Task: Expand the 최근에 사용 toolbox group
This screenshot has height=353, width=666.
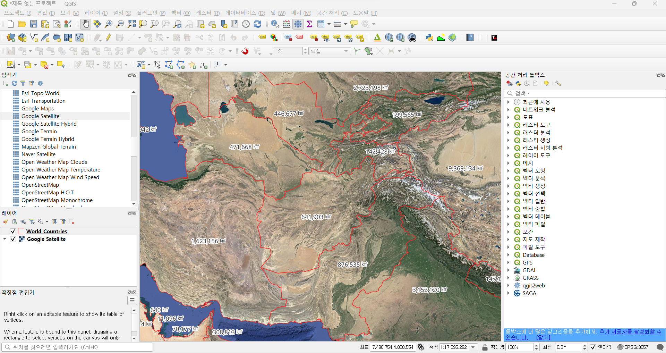Action: pos(509,102)
